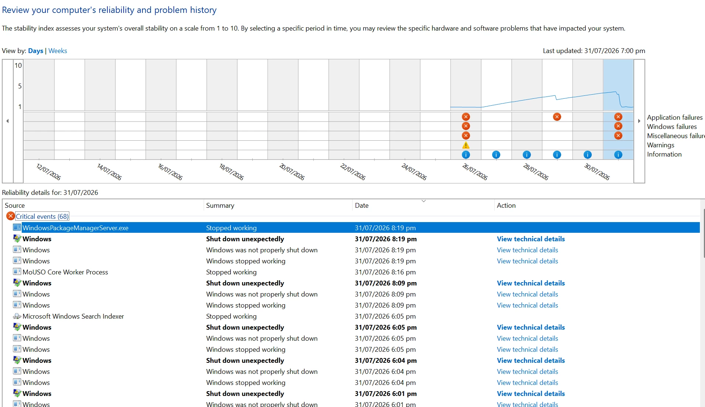Viewport: 705px width, 407px height.
Task: View technical details for 8:19 pm Windows stopped working
Action: coord(527,261)
